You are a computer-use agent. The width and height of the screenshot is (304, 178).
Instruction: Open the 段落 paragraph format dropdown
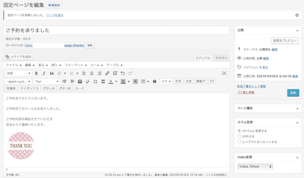pos(18,73)
